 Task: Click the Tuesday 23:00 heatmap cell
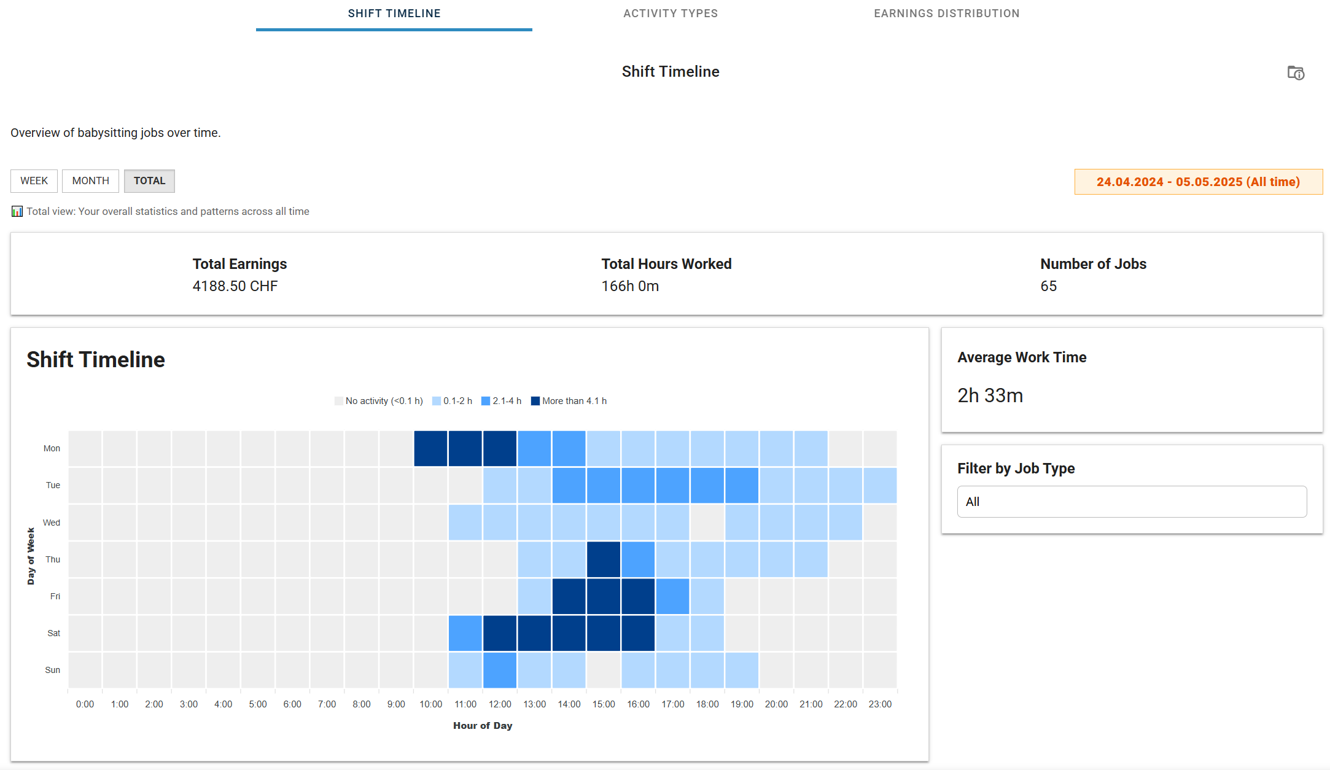tap(880, 485)
